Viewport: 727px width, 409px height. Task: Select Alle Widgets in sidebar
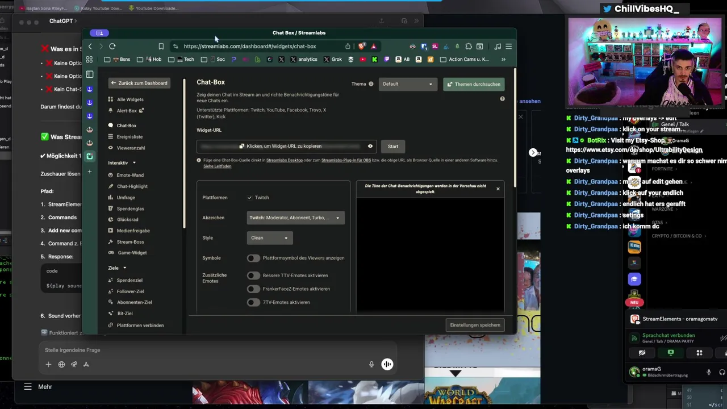tap(126, 99)
